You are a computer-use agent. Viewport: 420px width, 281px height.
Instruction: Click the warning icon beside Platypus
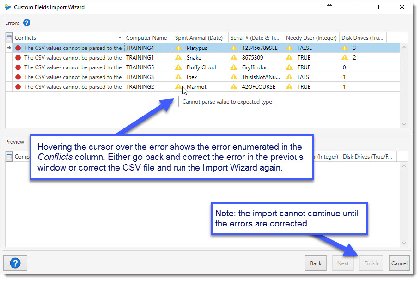178,48
